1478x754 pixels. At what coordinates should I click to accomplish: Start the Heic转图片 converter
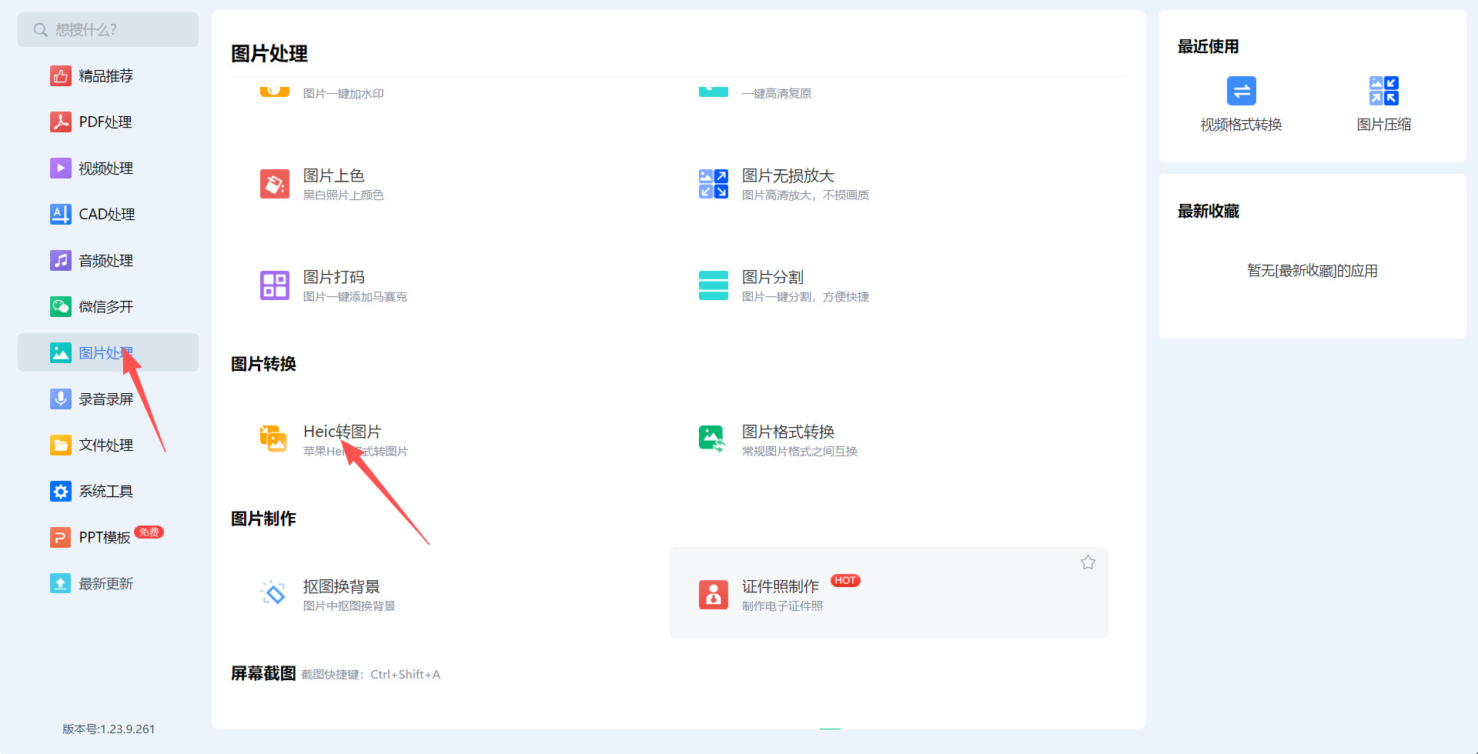click(x=343, y=432)
